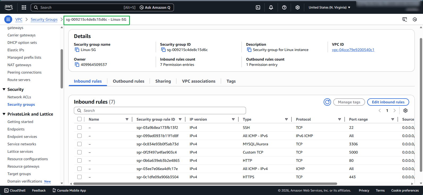This screenshot has height=195, width=423.
Task: Copy the security group name Linux-SG
Action: click(77, 50)
